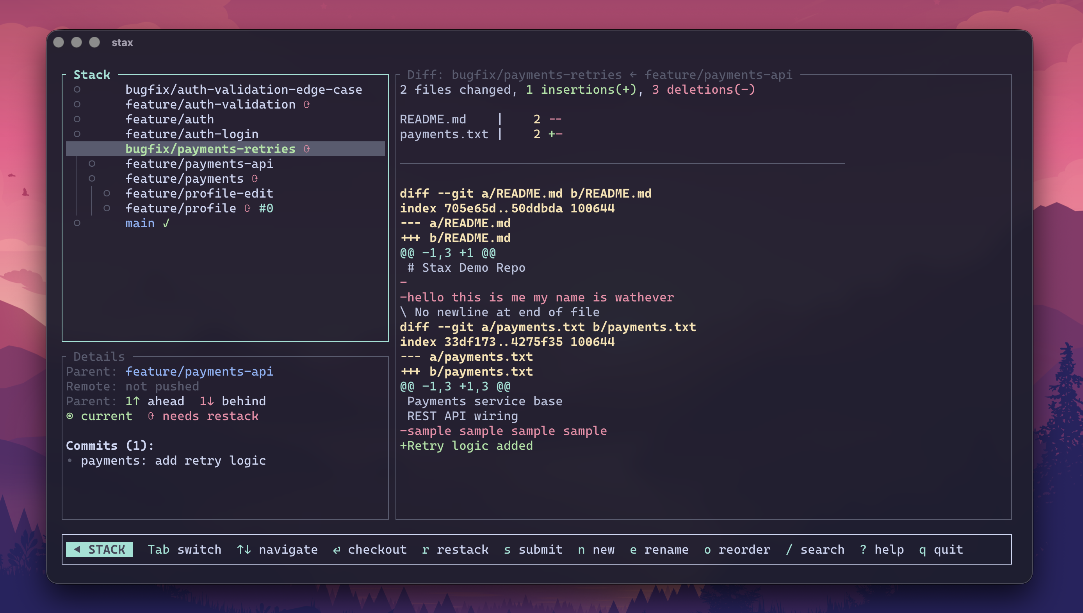This screenshot has height=613, width=1083.
Task: Click the current branch circle indicator
Action: pyautogui.click(x=70, y=416)
